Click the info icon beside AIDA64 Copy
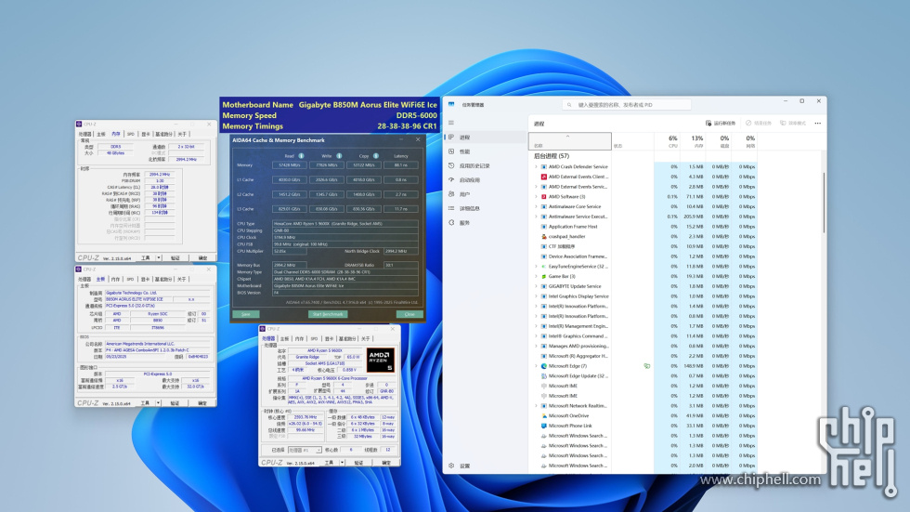This screenshot has height=512, width=910. (376, 155)
